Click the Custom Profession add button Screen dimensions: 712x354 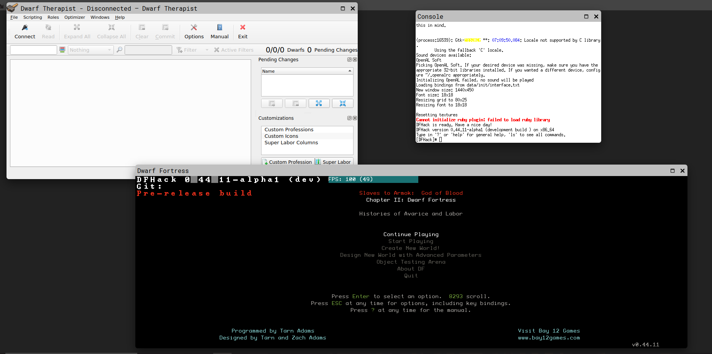click(x=288, y=162)
